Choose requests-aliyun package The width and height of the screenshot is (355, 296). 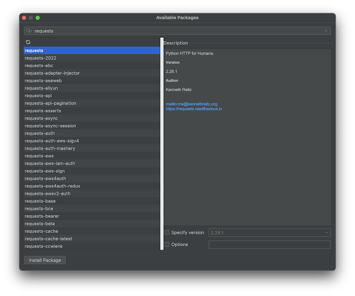point(92,88)
